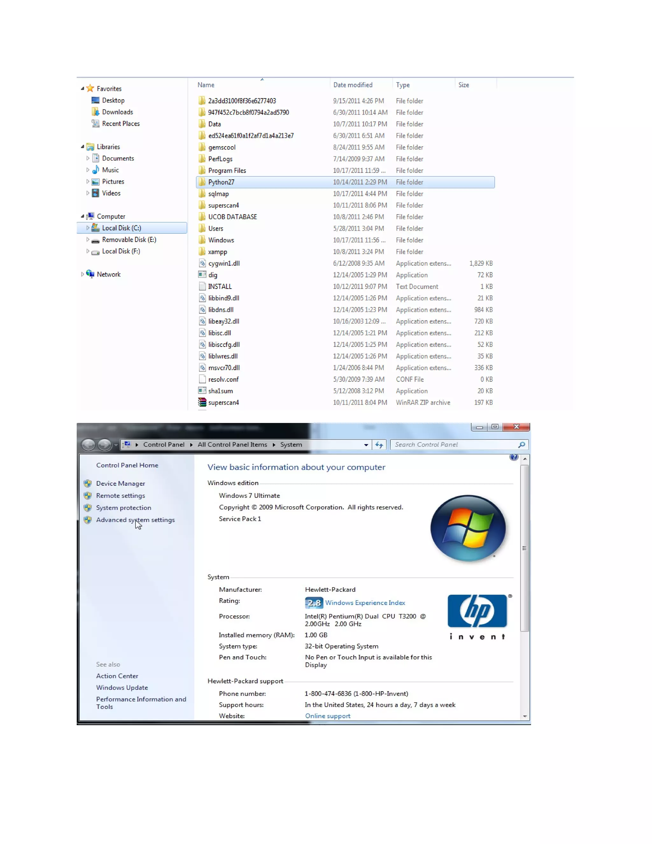Open the Online support link

[x=328, y=716]
